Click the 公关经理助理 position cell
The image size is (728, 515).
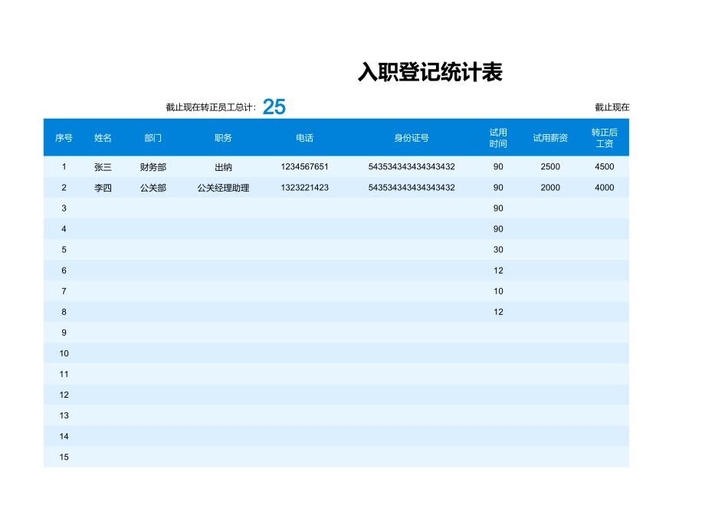click(x=221, y=186)
